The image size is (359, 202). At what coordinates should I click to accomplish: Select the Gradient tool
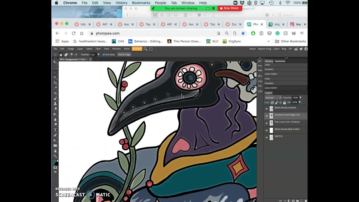click(x=55, y=114)
